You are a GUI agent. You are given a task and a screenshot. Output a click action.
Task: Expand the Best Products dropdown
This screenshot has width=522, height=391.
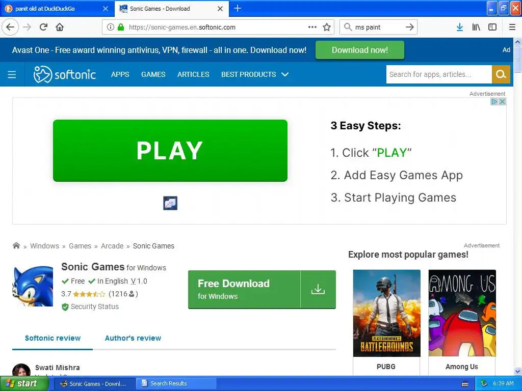coord(255,74)
